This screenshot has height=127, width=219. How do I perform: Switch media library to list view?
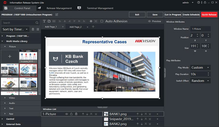point(38,29)
